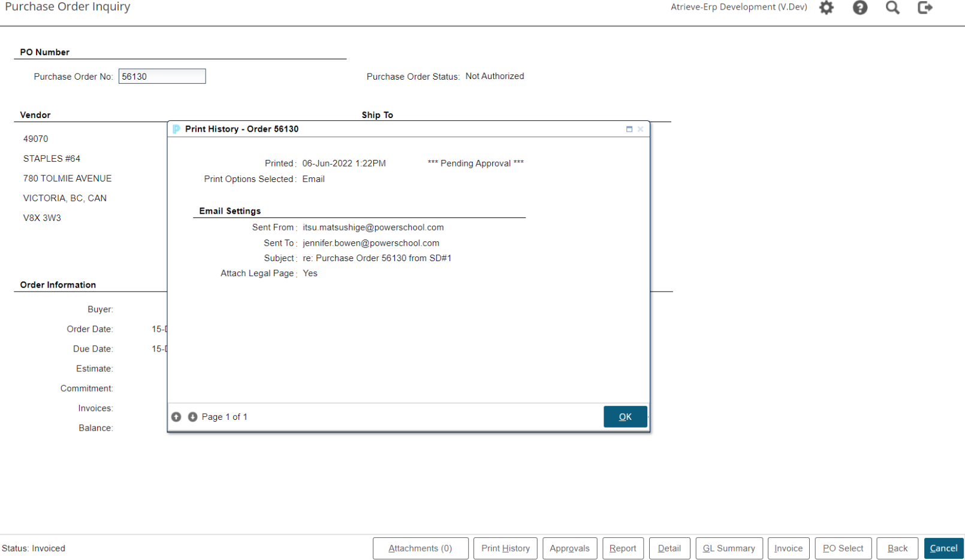The image size is (965, 560).
Task: Close the Print History dialog
Action: point(640,129)
